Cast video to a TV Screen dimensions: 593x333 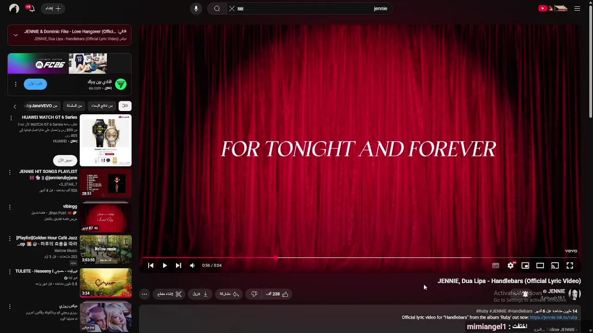555,265
